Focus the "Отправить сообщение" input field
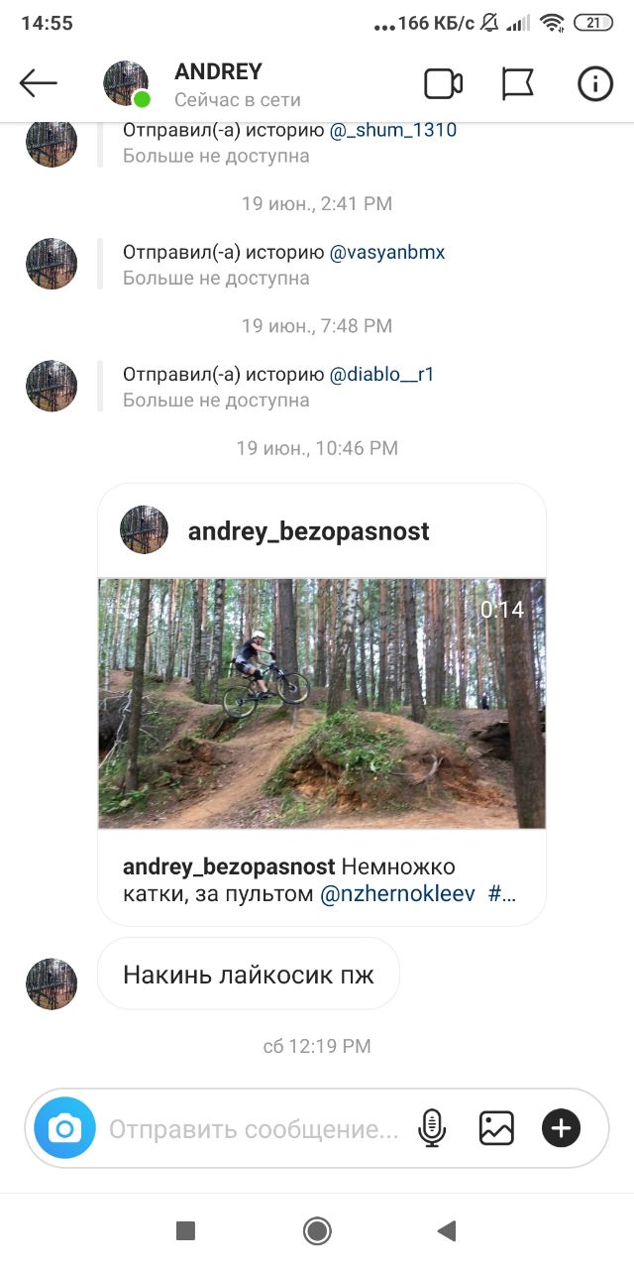This screenshot has height=1269, width=634. [x=254, y=1129]
